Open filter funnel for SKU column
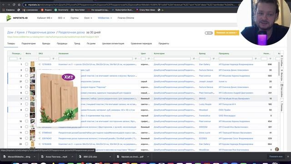291x164 pixels. (53, 59)
